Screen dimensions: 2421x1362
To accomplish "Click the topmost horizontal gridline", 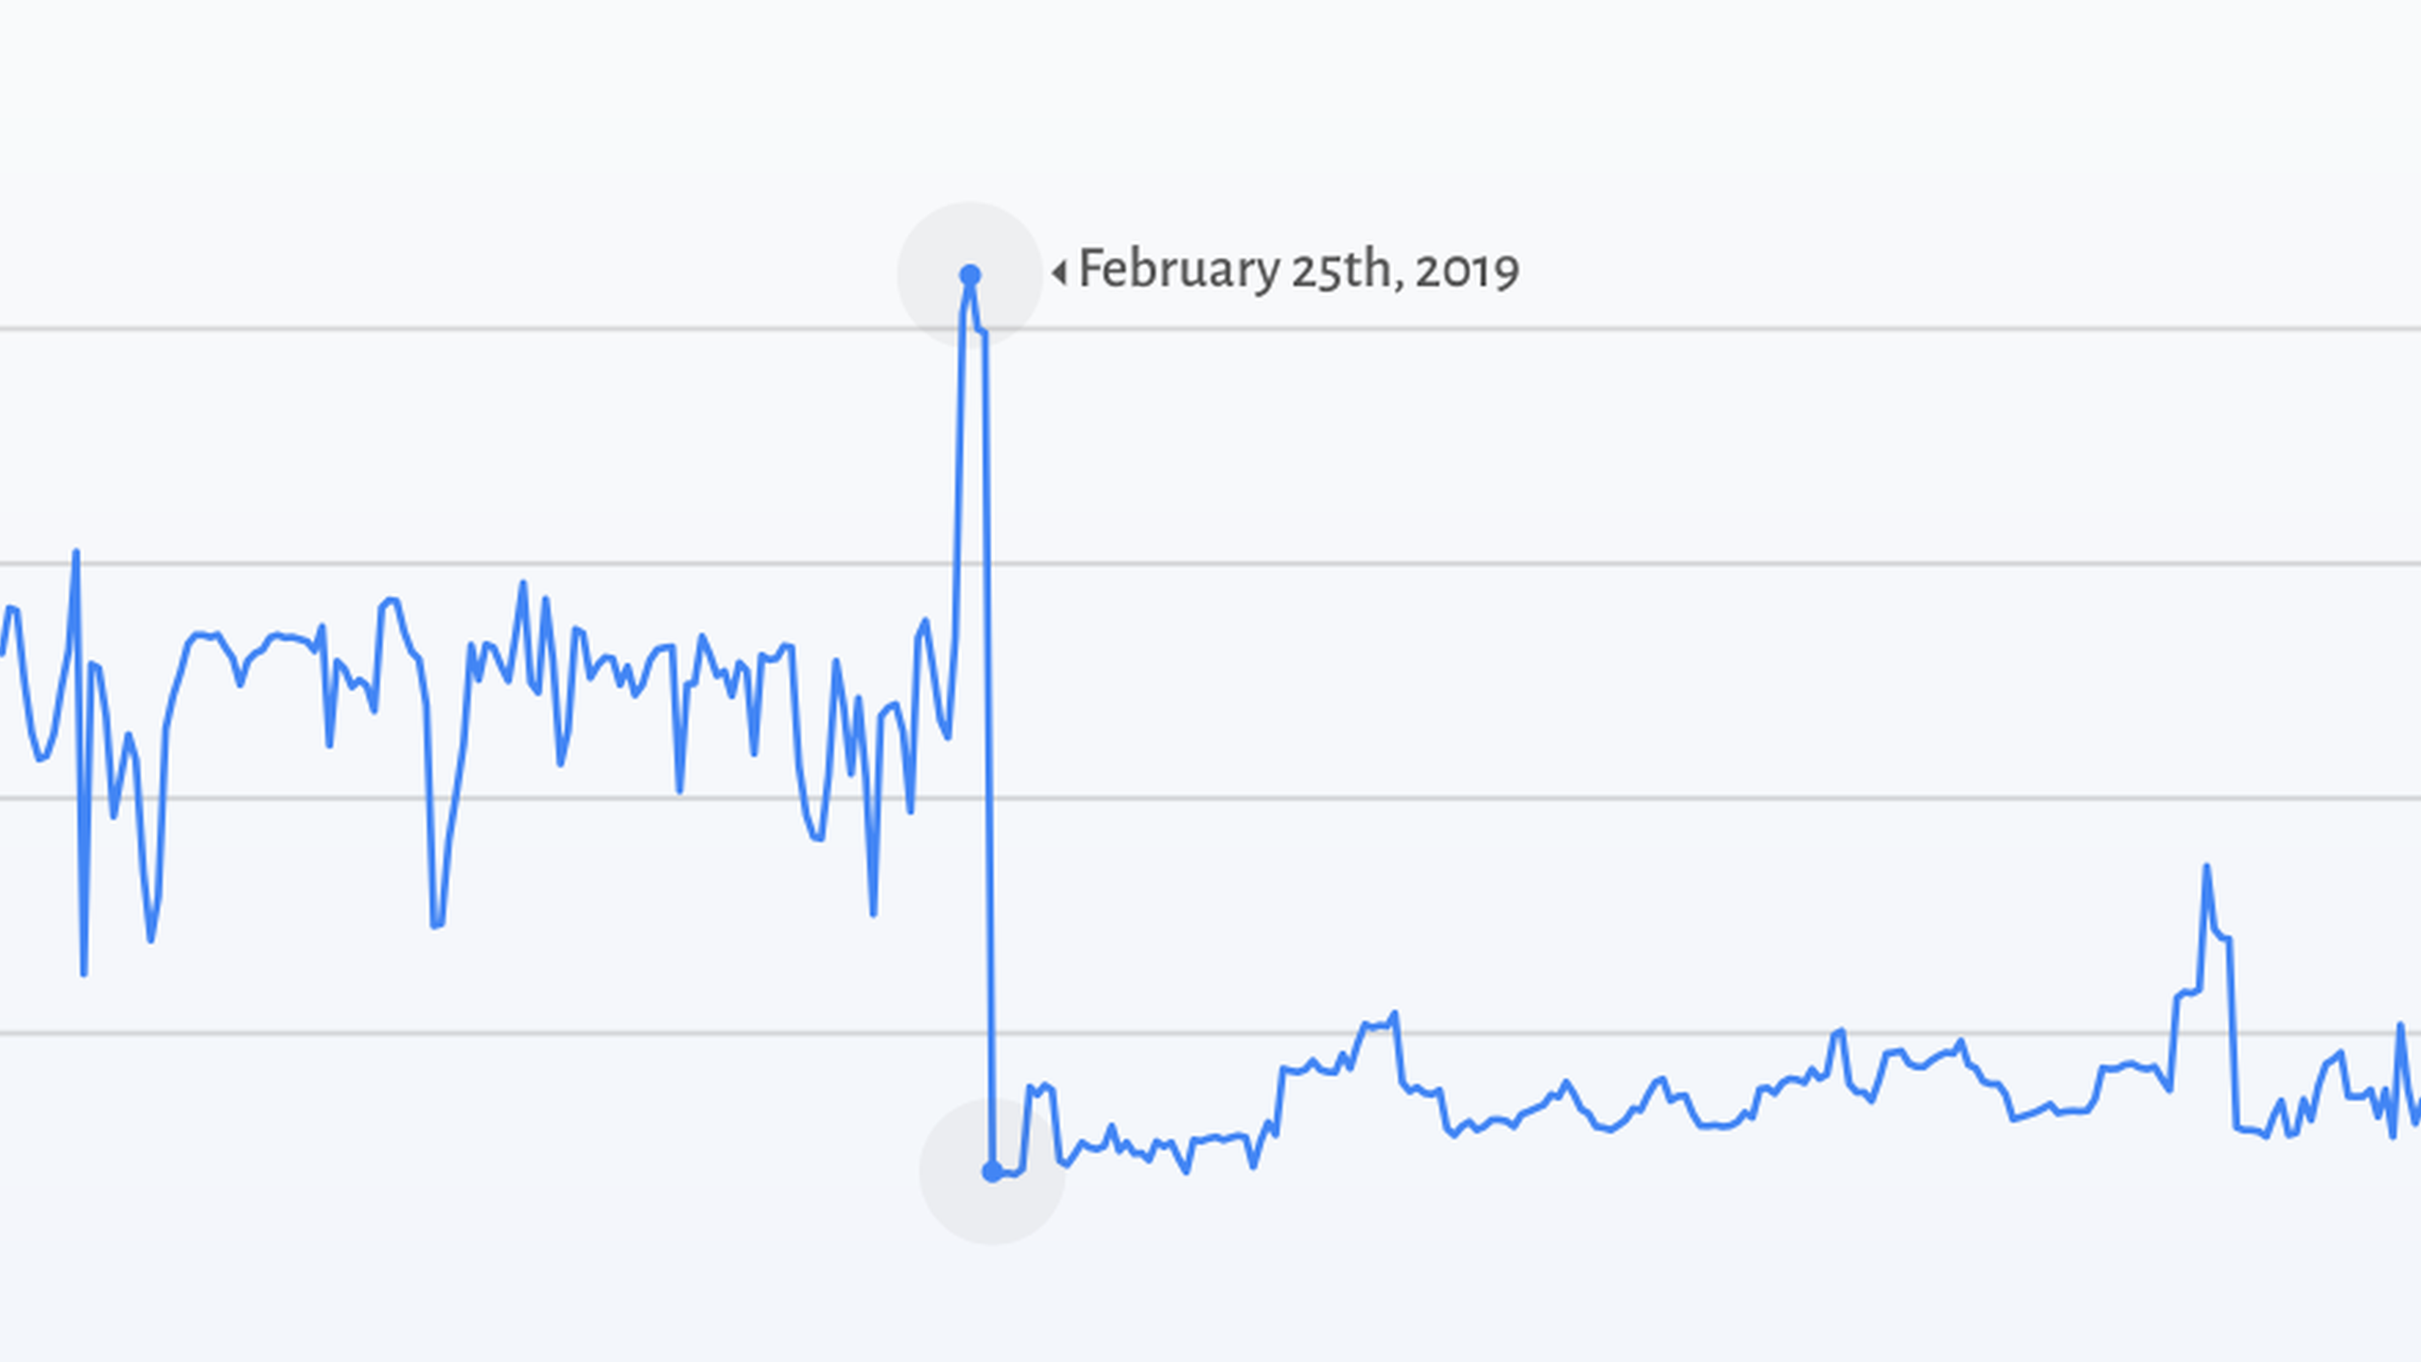I will click(x=1210, y=329).
